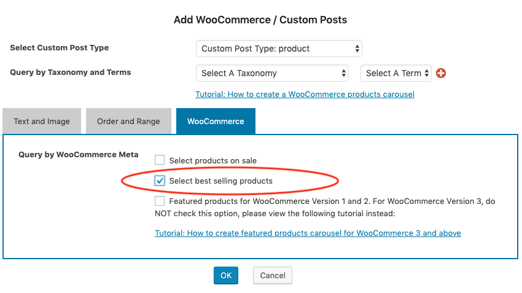Image resolution: width=522 pixels, height=293 pixels.
Task: Open the WooCommerce products carousel tutorial link
Action: (305, 95)
